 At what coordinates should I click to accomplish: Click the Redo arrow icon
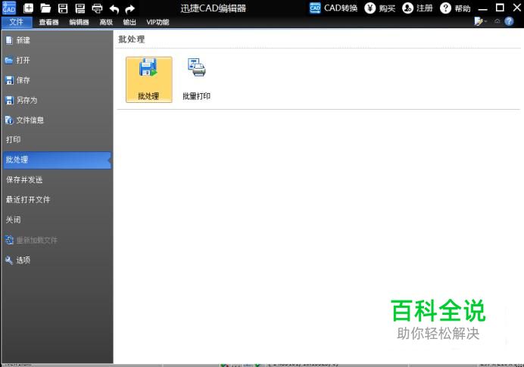pyautogui.click(x=129, y=8)
